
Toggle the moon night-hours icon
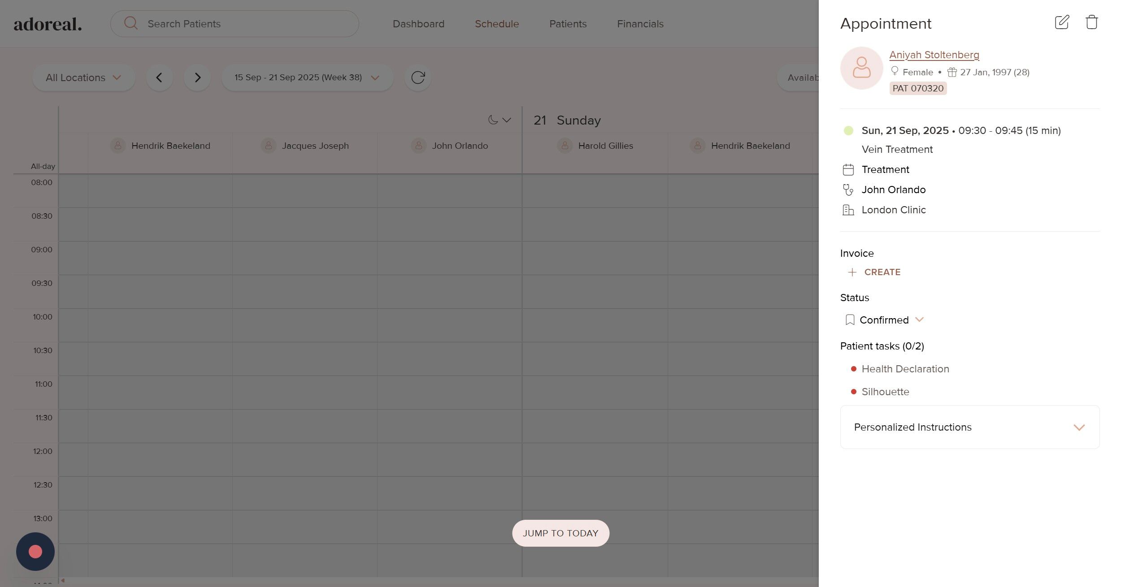click(x=493, y=120)
